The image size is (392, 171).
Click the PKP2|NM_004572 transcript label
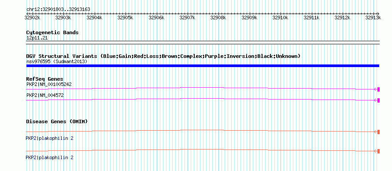click(45, 95)
